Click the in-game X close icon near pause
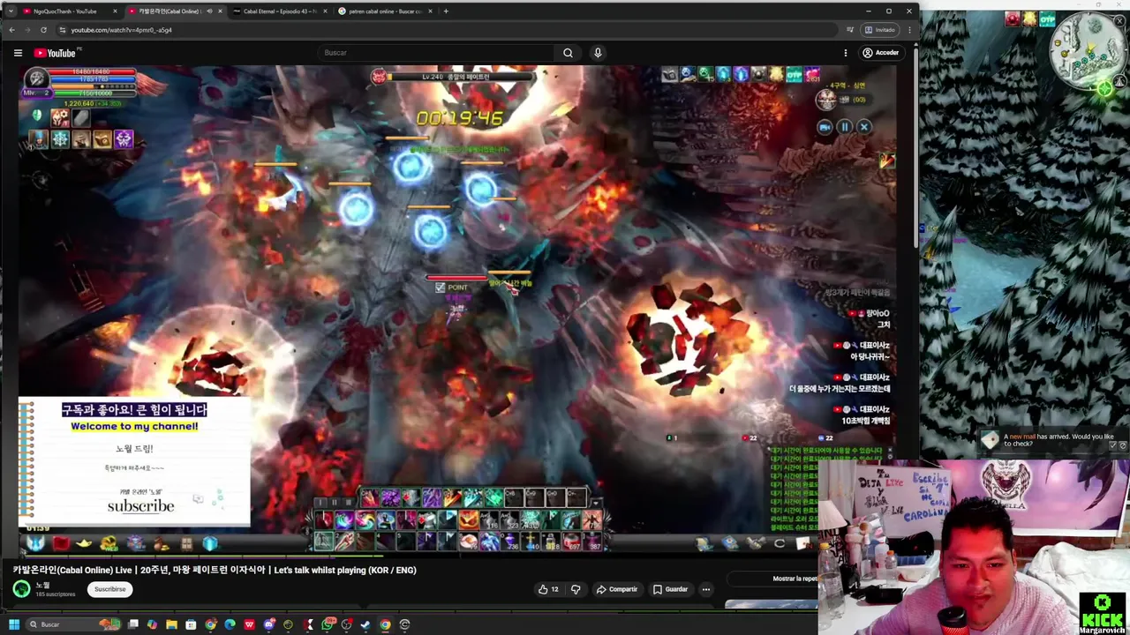Image resolution: width=1130 pixels, height=635 pixels. (x=864, y=127)
